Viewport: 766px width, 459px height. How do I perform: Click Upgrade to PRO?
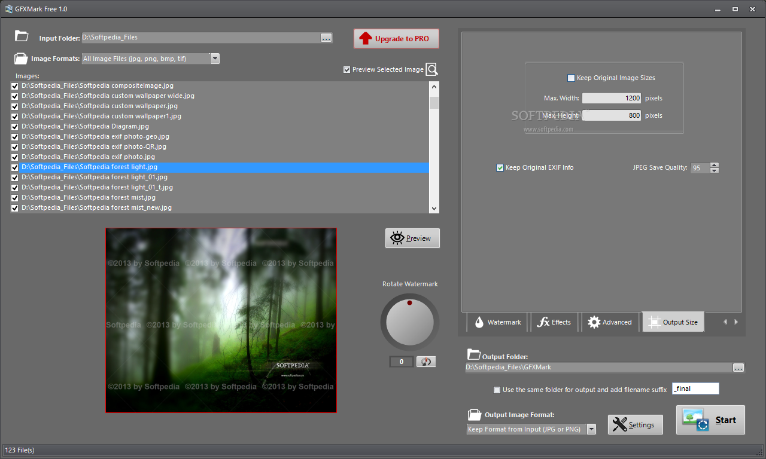[396, 39]
